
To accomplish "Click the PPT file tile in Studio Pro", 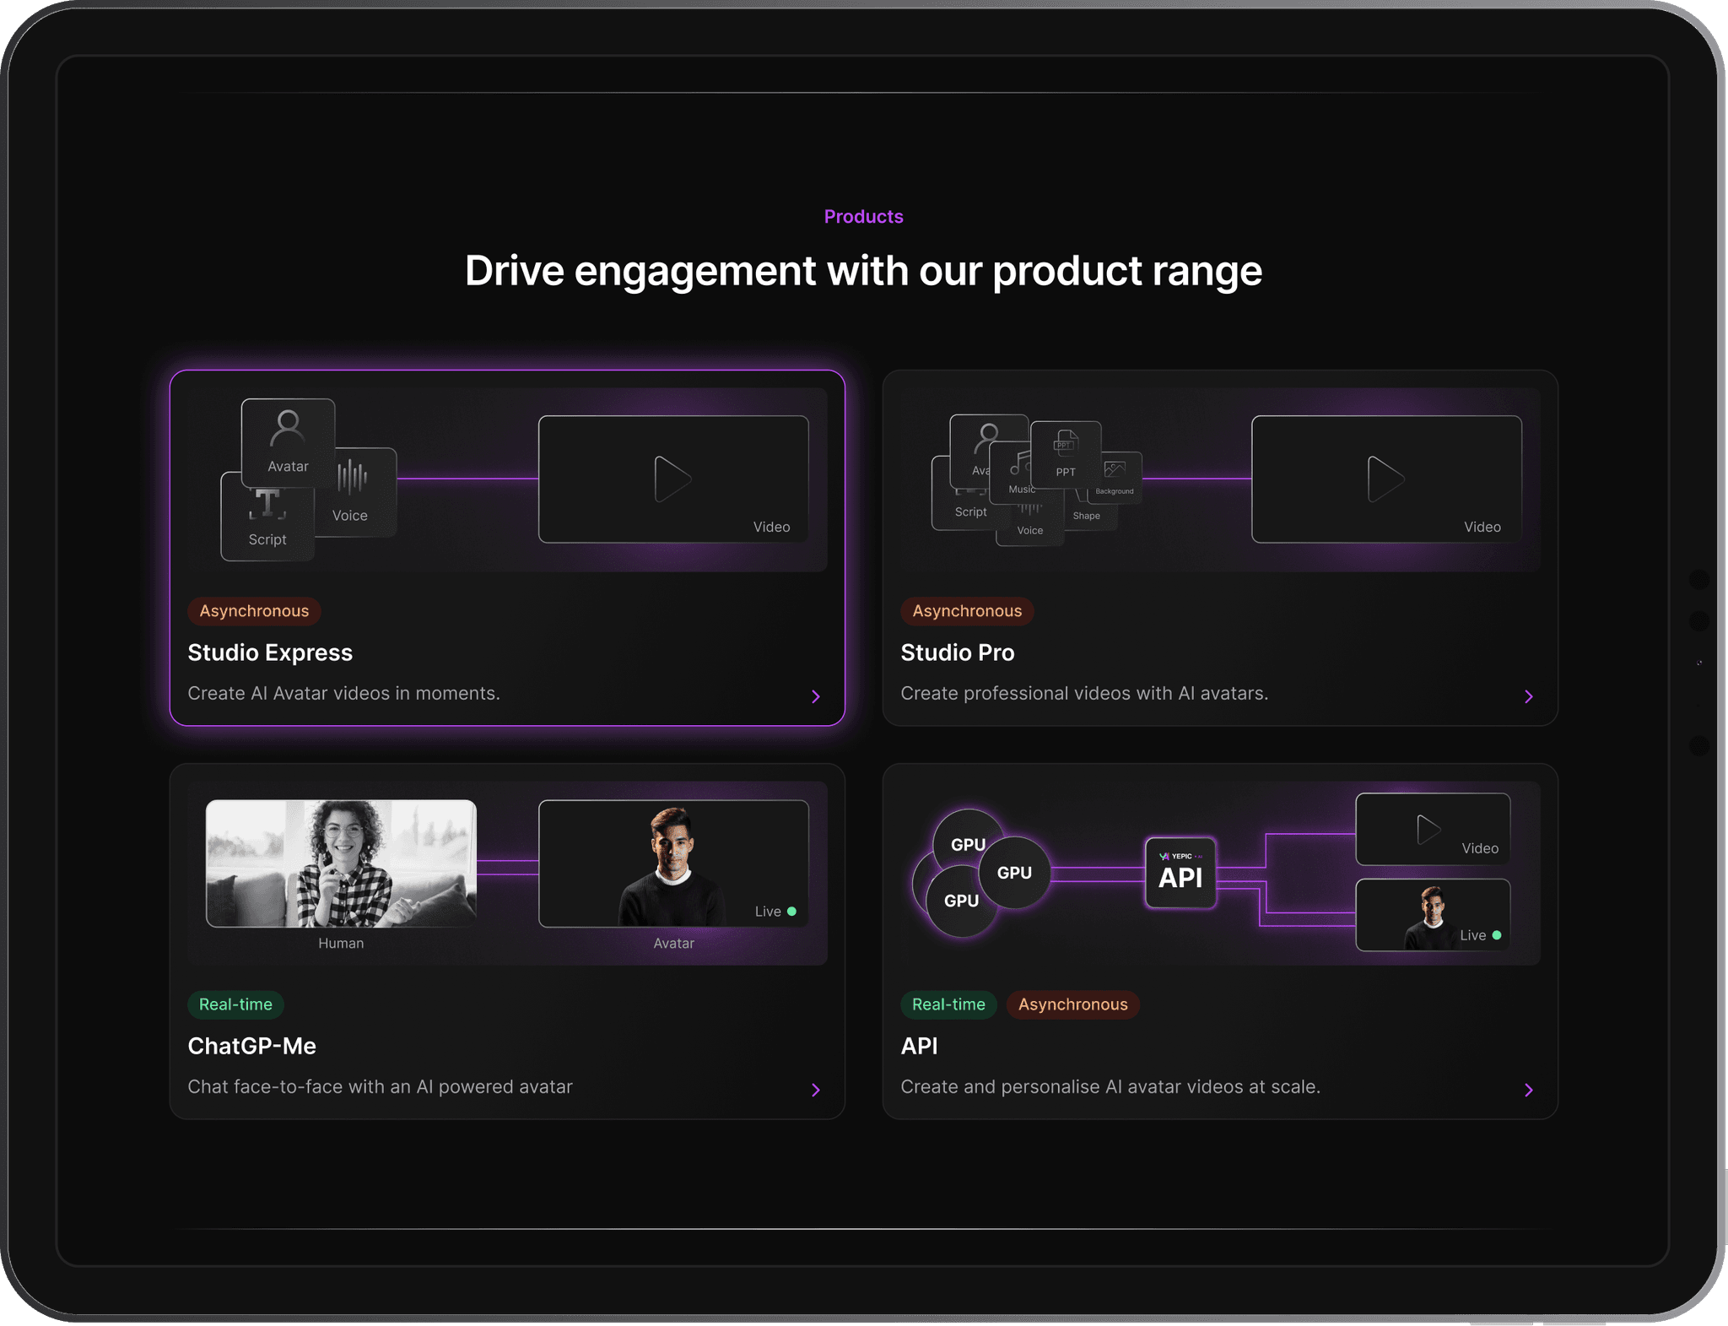I will pos(1066,453).
